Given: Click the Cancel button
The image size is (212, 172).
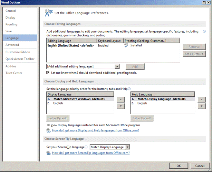Looking at the screenshot, I should [x=200, y=165].
